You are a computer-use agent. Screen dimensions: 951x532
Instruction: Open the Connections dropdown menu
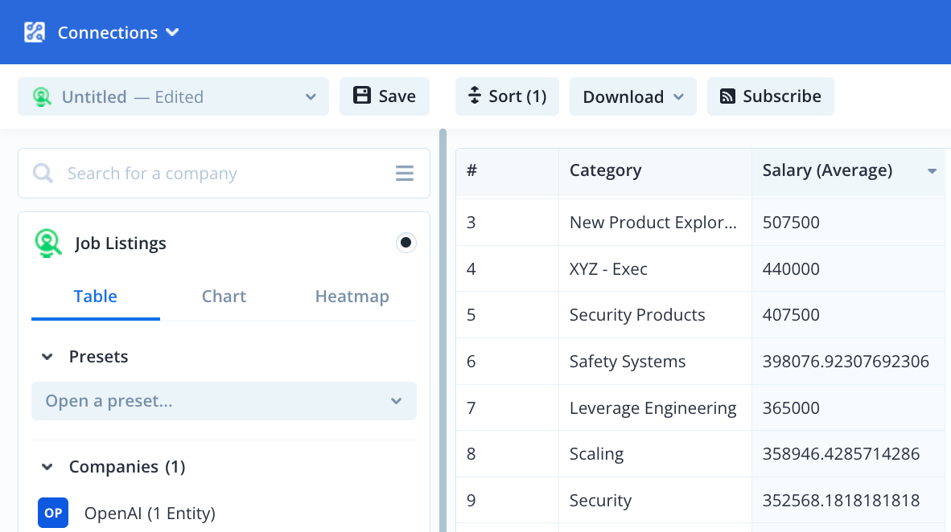coord(117,32)
